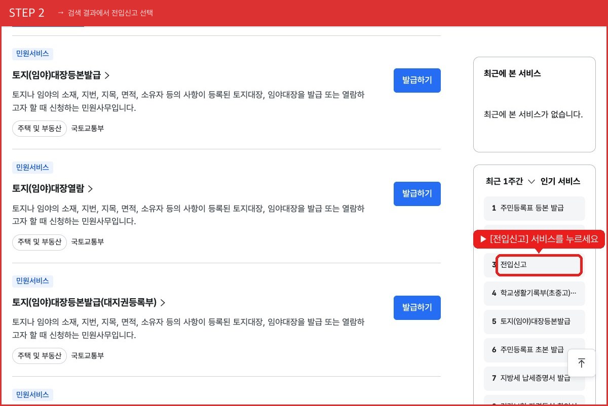Open the 토지(임야)대장열람 service title link

click(53, 188)
